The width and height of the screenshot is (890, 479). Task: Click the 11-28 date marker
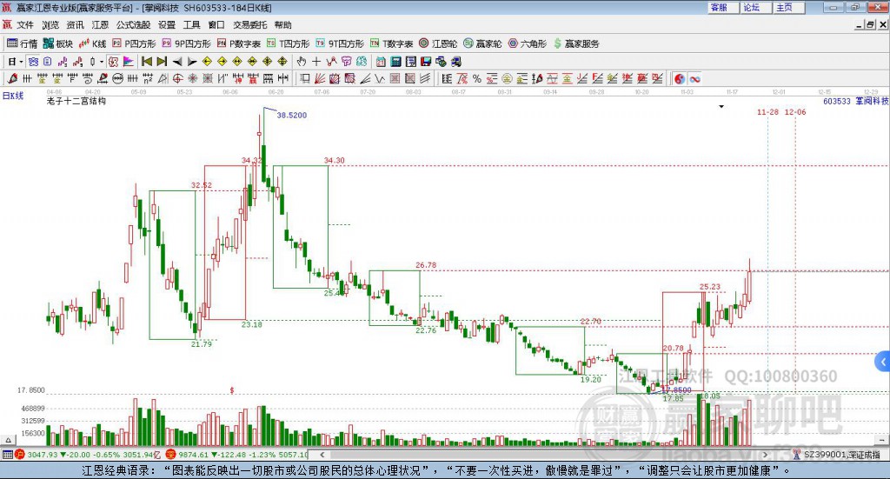click(767, 112)
